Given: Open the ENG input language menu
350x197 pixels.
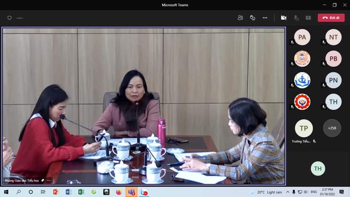Looking at the screenshot, I should (x=313, y=192).
